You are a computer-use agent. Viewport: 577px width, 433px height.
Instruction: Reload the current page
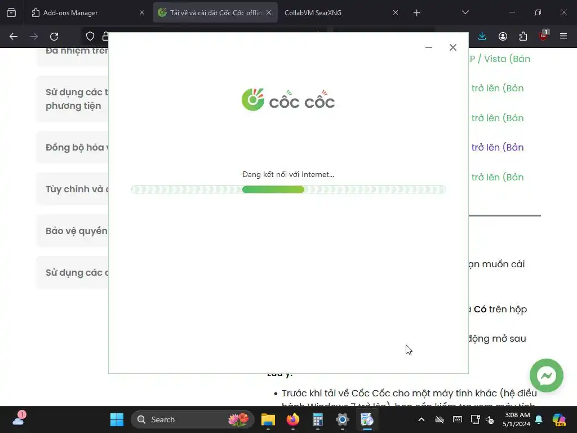click(x=54, y=37)
